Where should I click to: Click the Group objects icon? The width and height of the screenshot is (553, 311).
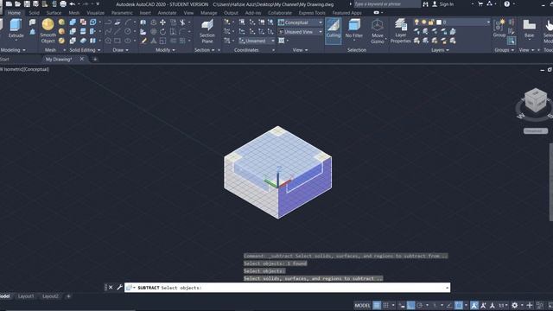point(499,29)
